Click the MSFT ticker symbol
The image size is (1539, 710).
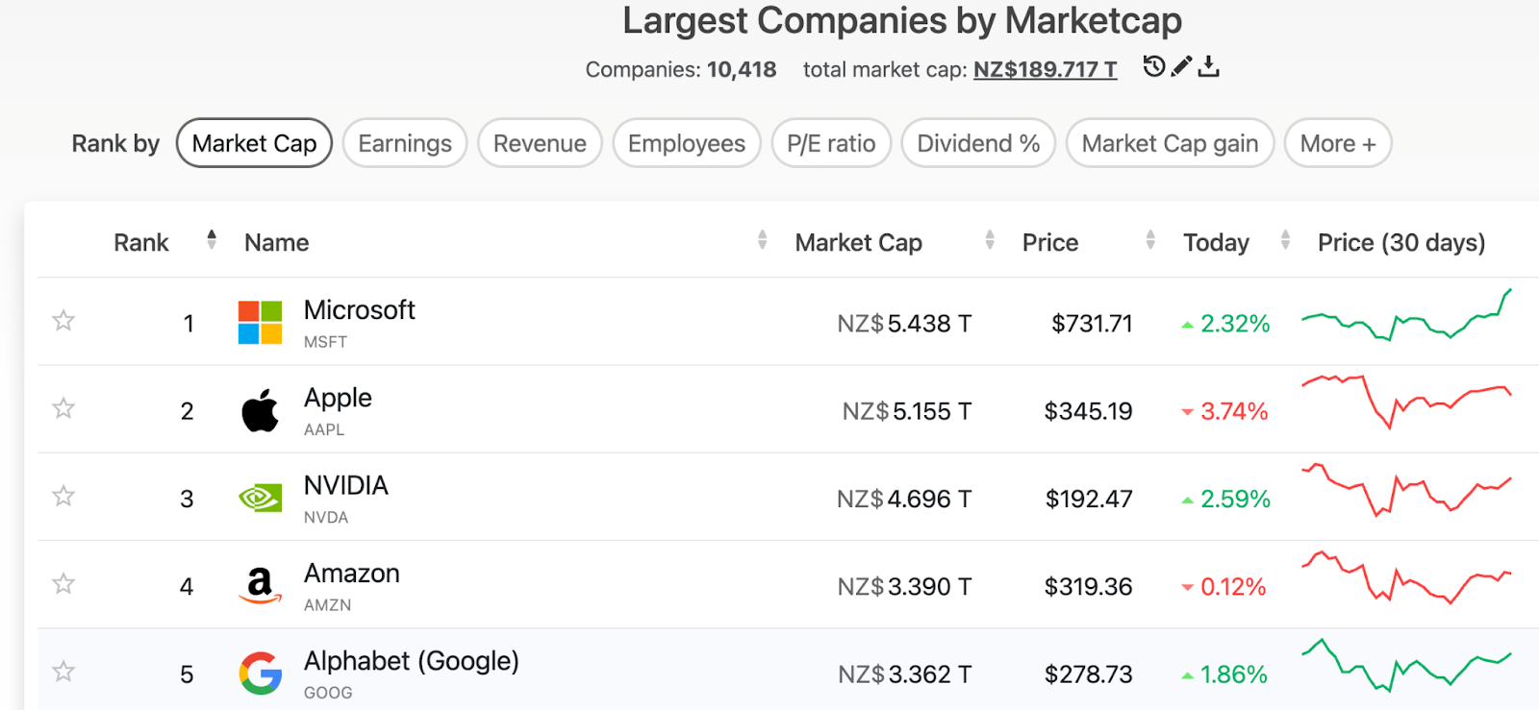pyautogui.click(x=325, y=342)
